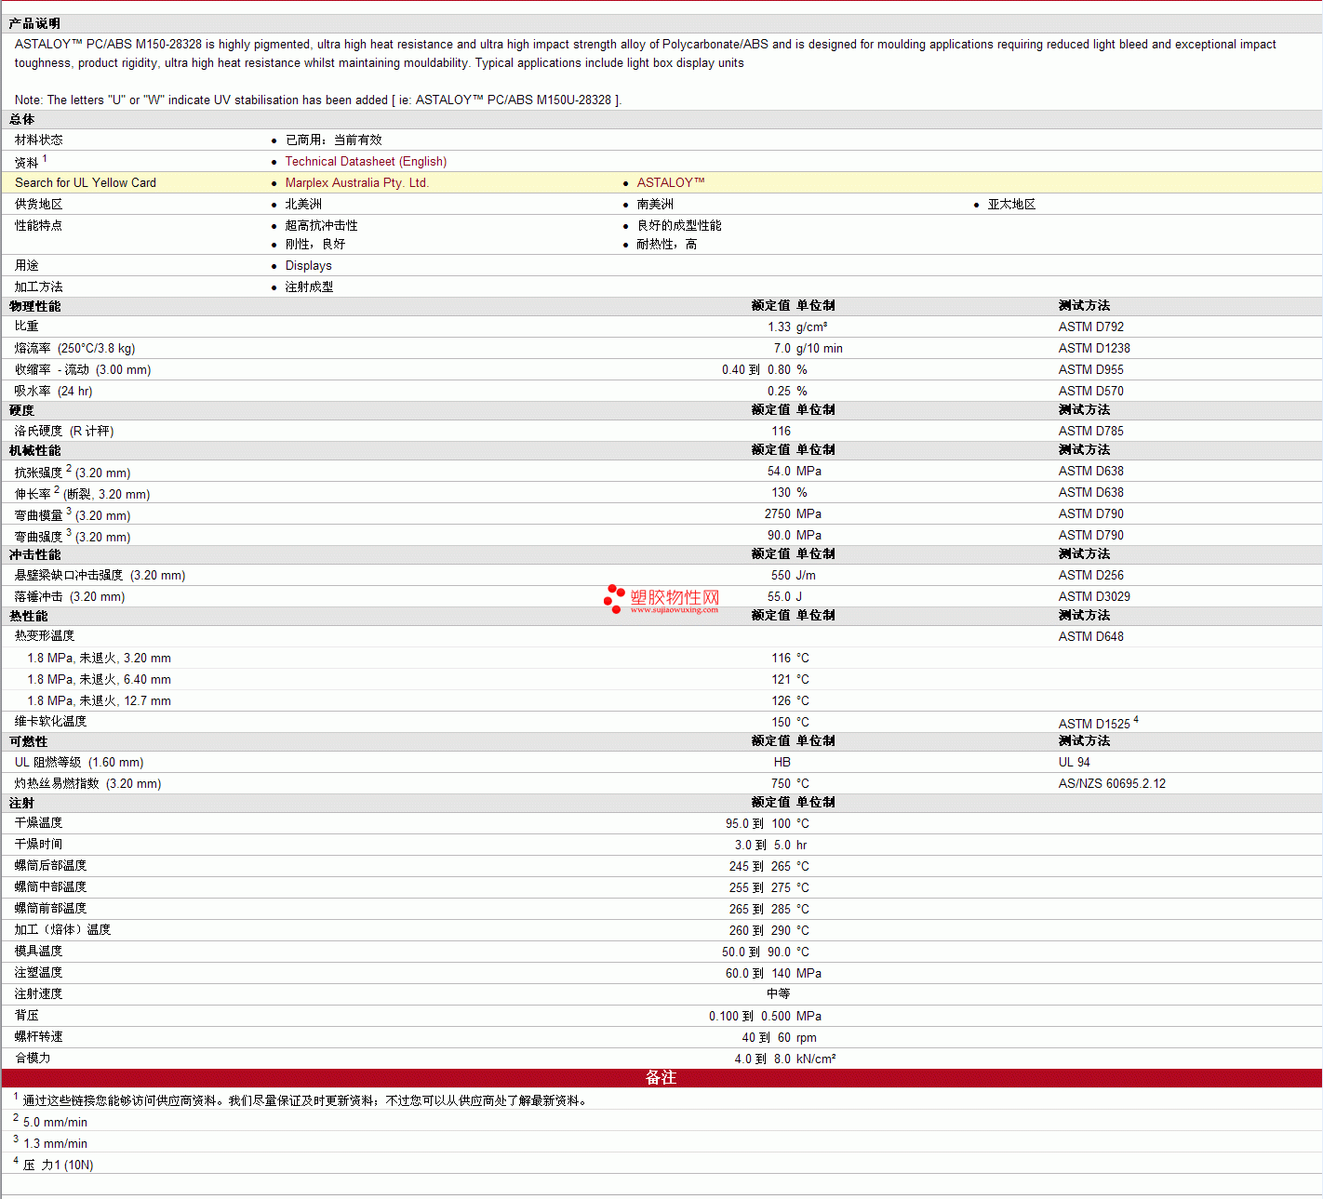Select the HB flammability rating value
Screen dimensions: 1323x1199
(x=782, y=763)
